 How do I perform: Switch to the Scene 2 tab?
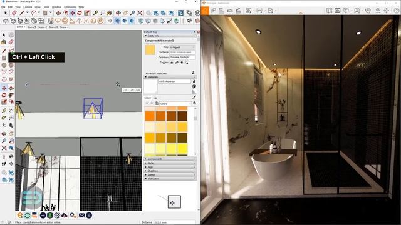[43, 27]
